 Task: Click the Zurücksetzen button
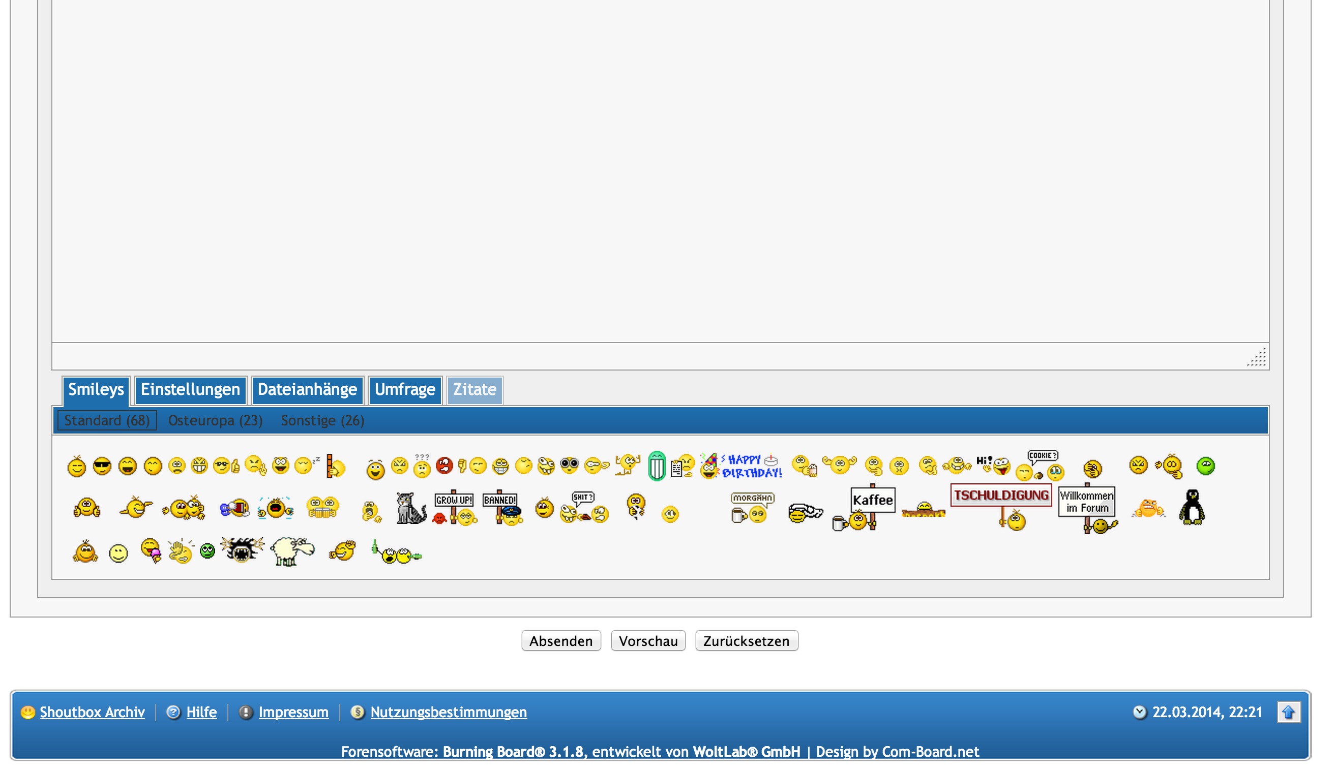coord(746,641)
